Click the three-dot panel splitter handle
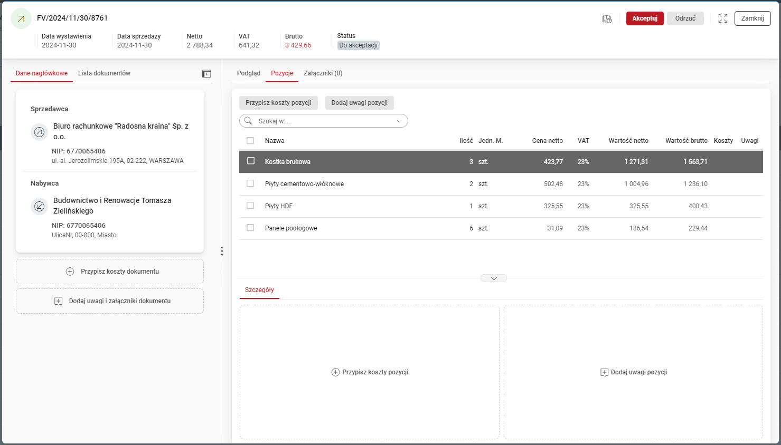 pyautogui.click(x=222, y=251)
